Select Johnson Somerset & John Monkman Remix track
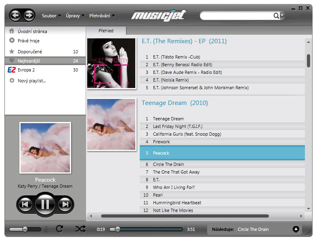 coord(222,88)
